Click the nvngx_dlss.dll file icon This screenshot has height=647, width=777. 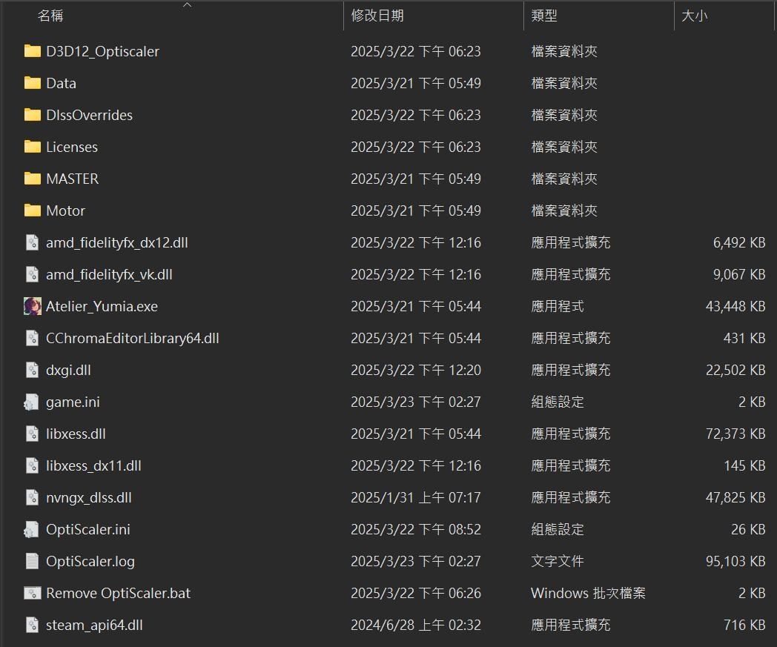click(x=33, y=497)
